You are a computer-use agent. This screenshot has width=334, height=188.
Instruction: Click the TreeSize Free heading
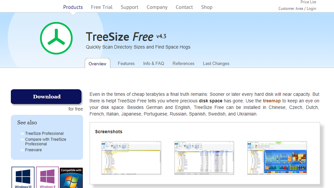[x=120, y=37]
